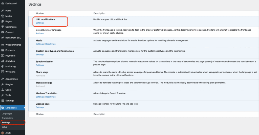Click the Comments bubble icon

[3, 27]
